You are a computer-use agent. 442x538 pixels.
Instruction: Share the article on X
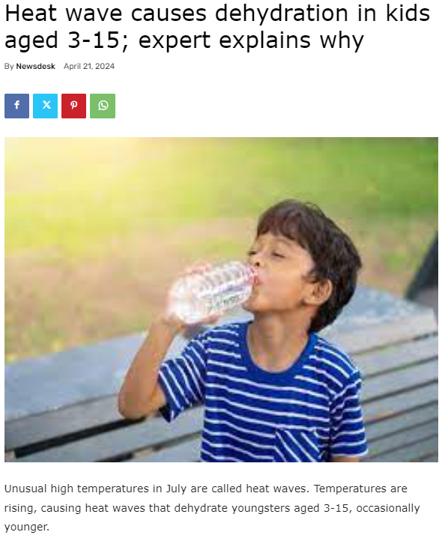point(45,106)
